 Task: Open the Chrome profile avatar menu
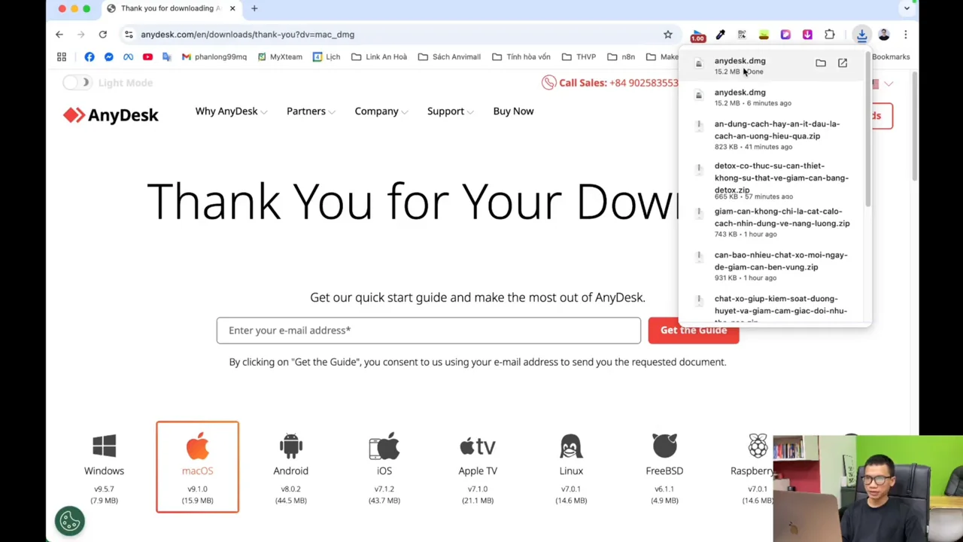[884, 35]
